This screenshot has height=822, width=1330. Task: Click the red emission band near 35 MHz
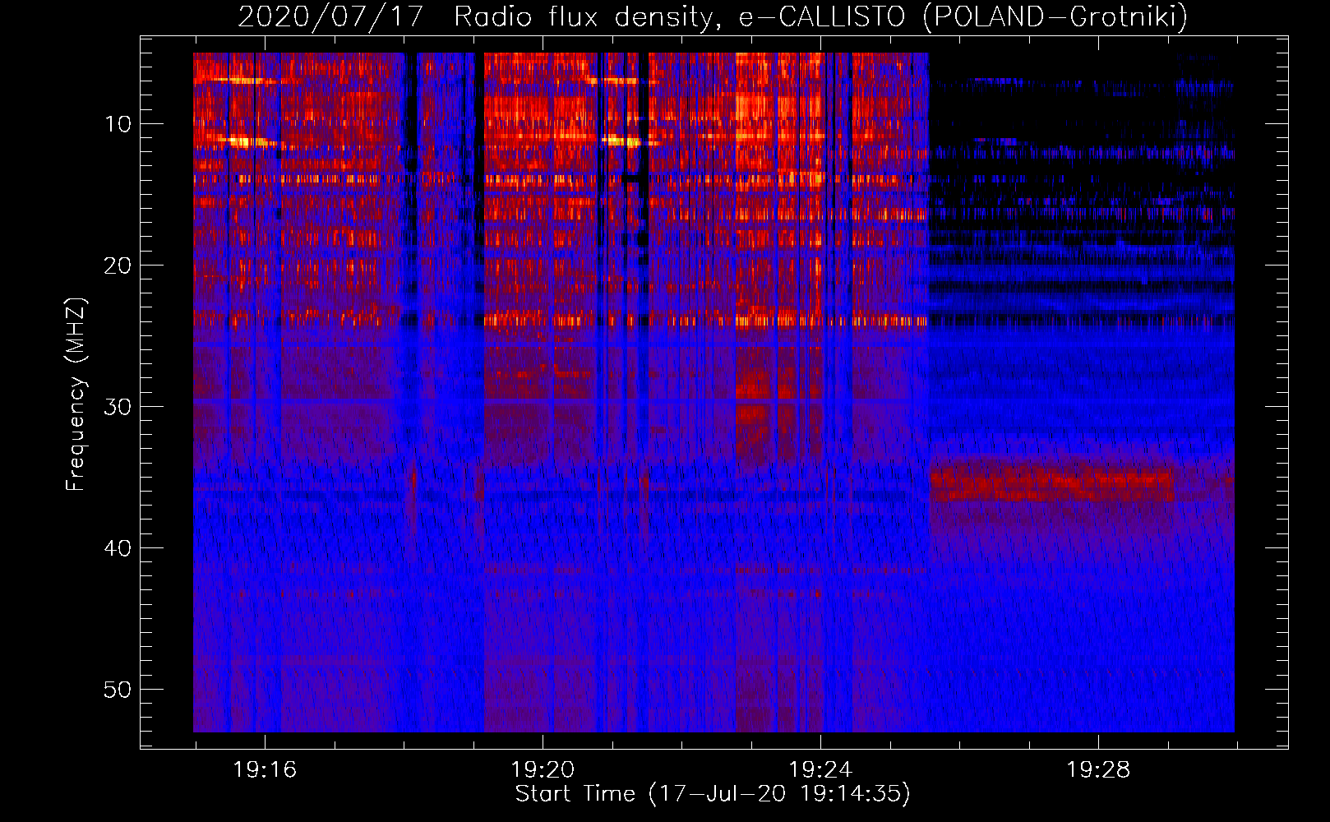[x=1052, y=484]
